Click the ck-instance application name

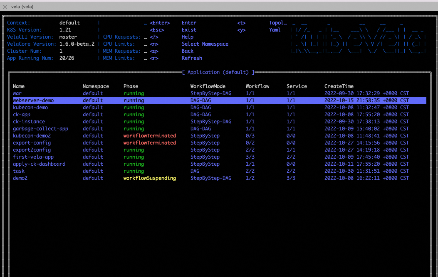(29, 122)
